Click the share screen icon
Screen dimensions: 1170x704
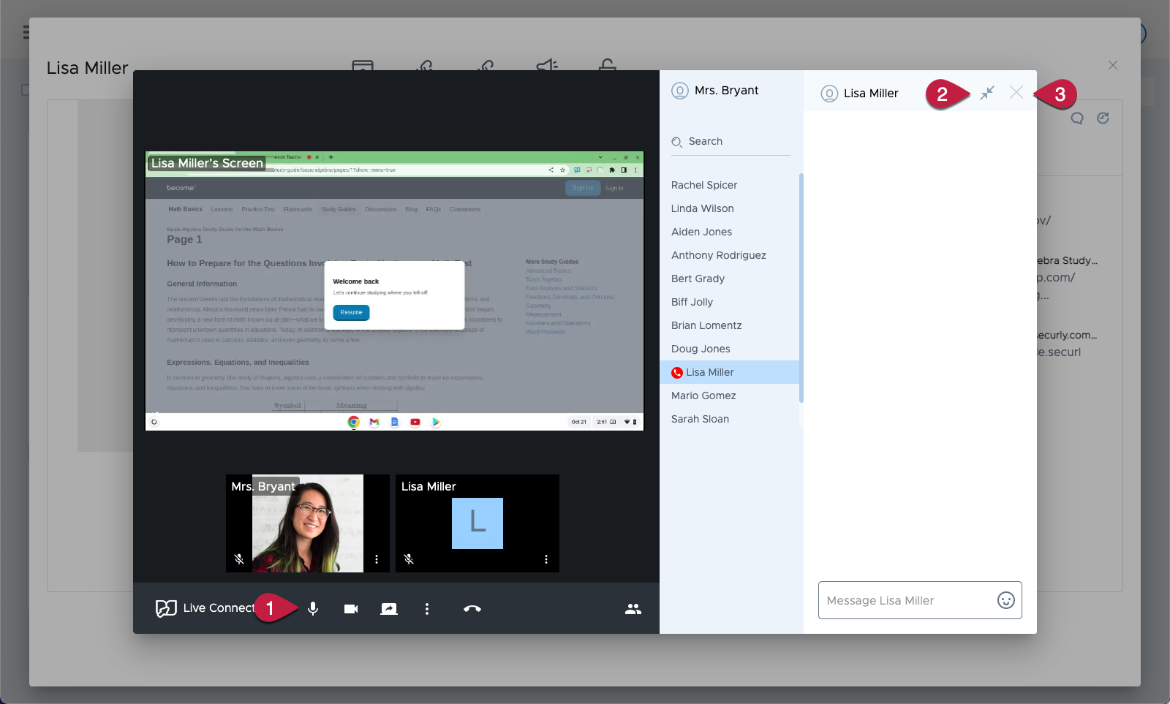389,609
